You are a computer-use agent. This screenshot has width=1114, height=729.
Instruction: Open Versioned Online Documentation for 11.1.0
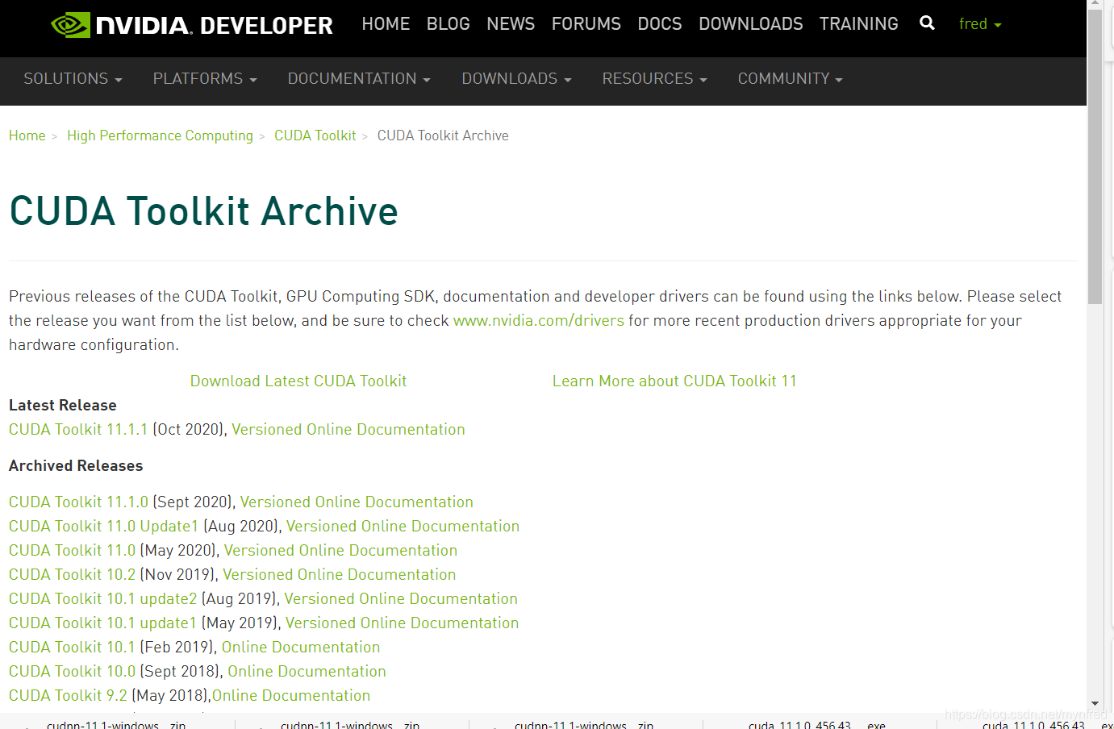tap(357, 502)
